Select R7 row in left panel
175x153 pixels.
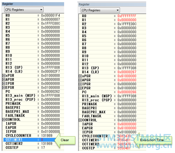tap(33, 43)
